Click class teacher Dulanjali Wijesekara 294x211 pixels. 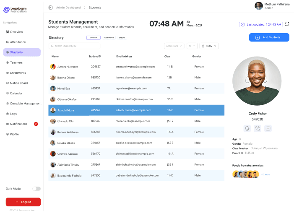(264, 148)
